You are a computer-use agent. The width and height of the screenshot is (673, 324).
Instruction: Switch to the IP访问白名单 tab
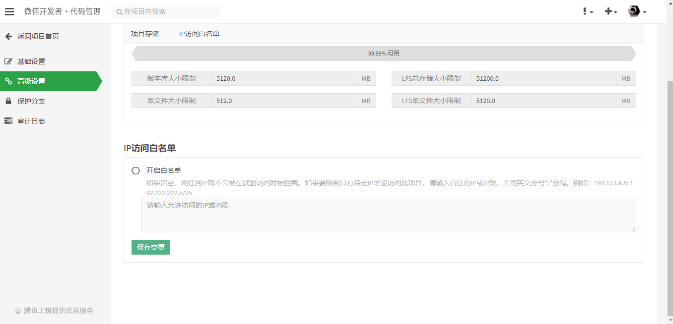(x=200, y=34)
